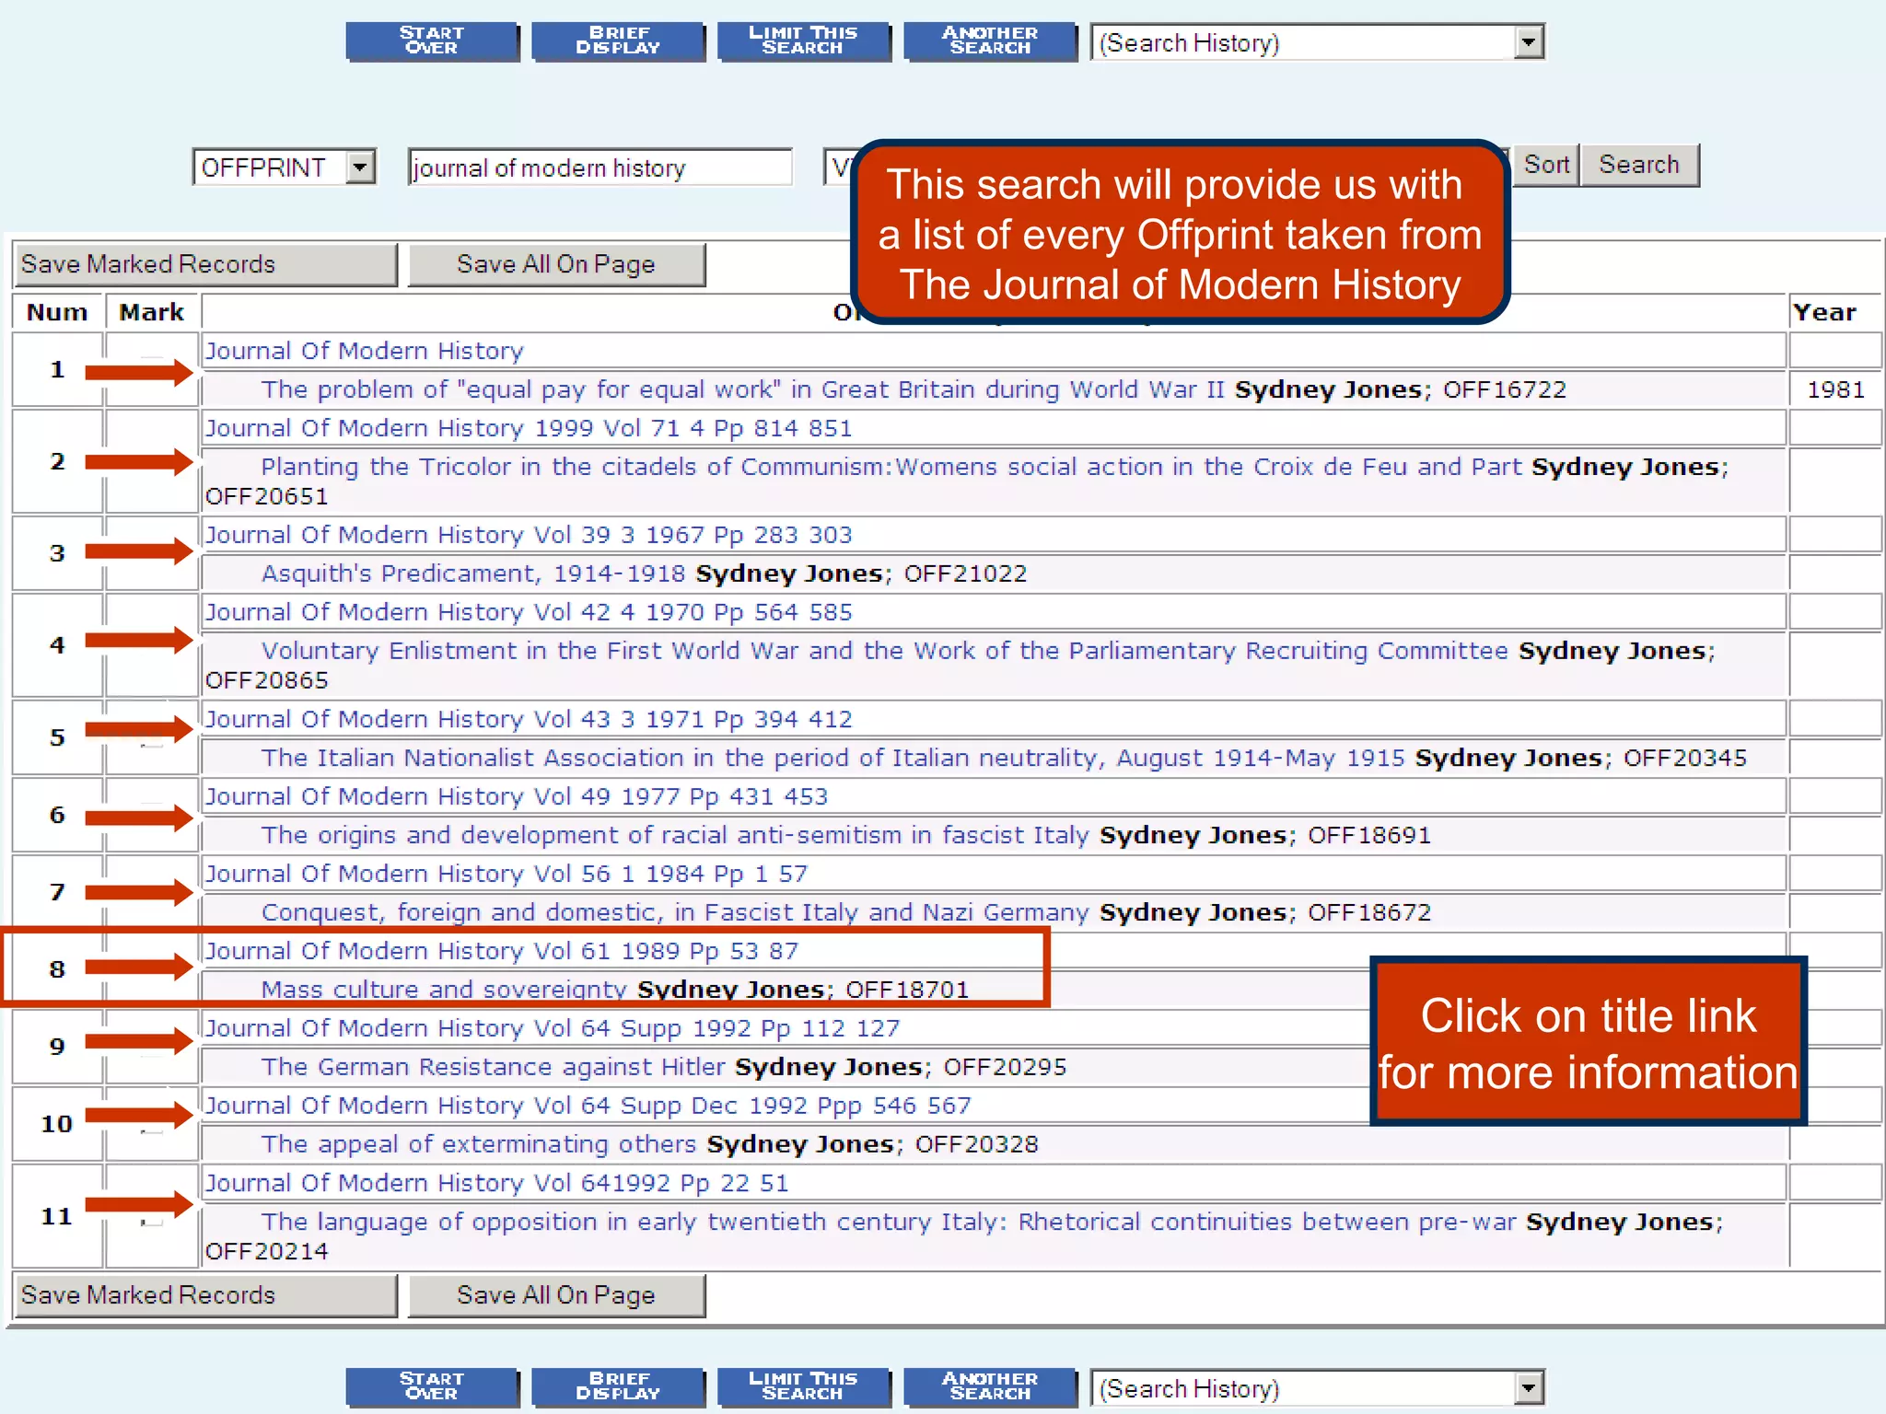Open Mass culture and sovereignty title link
The width and height of the screenshot is (1886, 1414).
click(x=443, y=990)
